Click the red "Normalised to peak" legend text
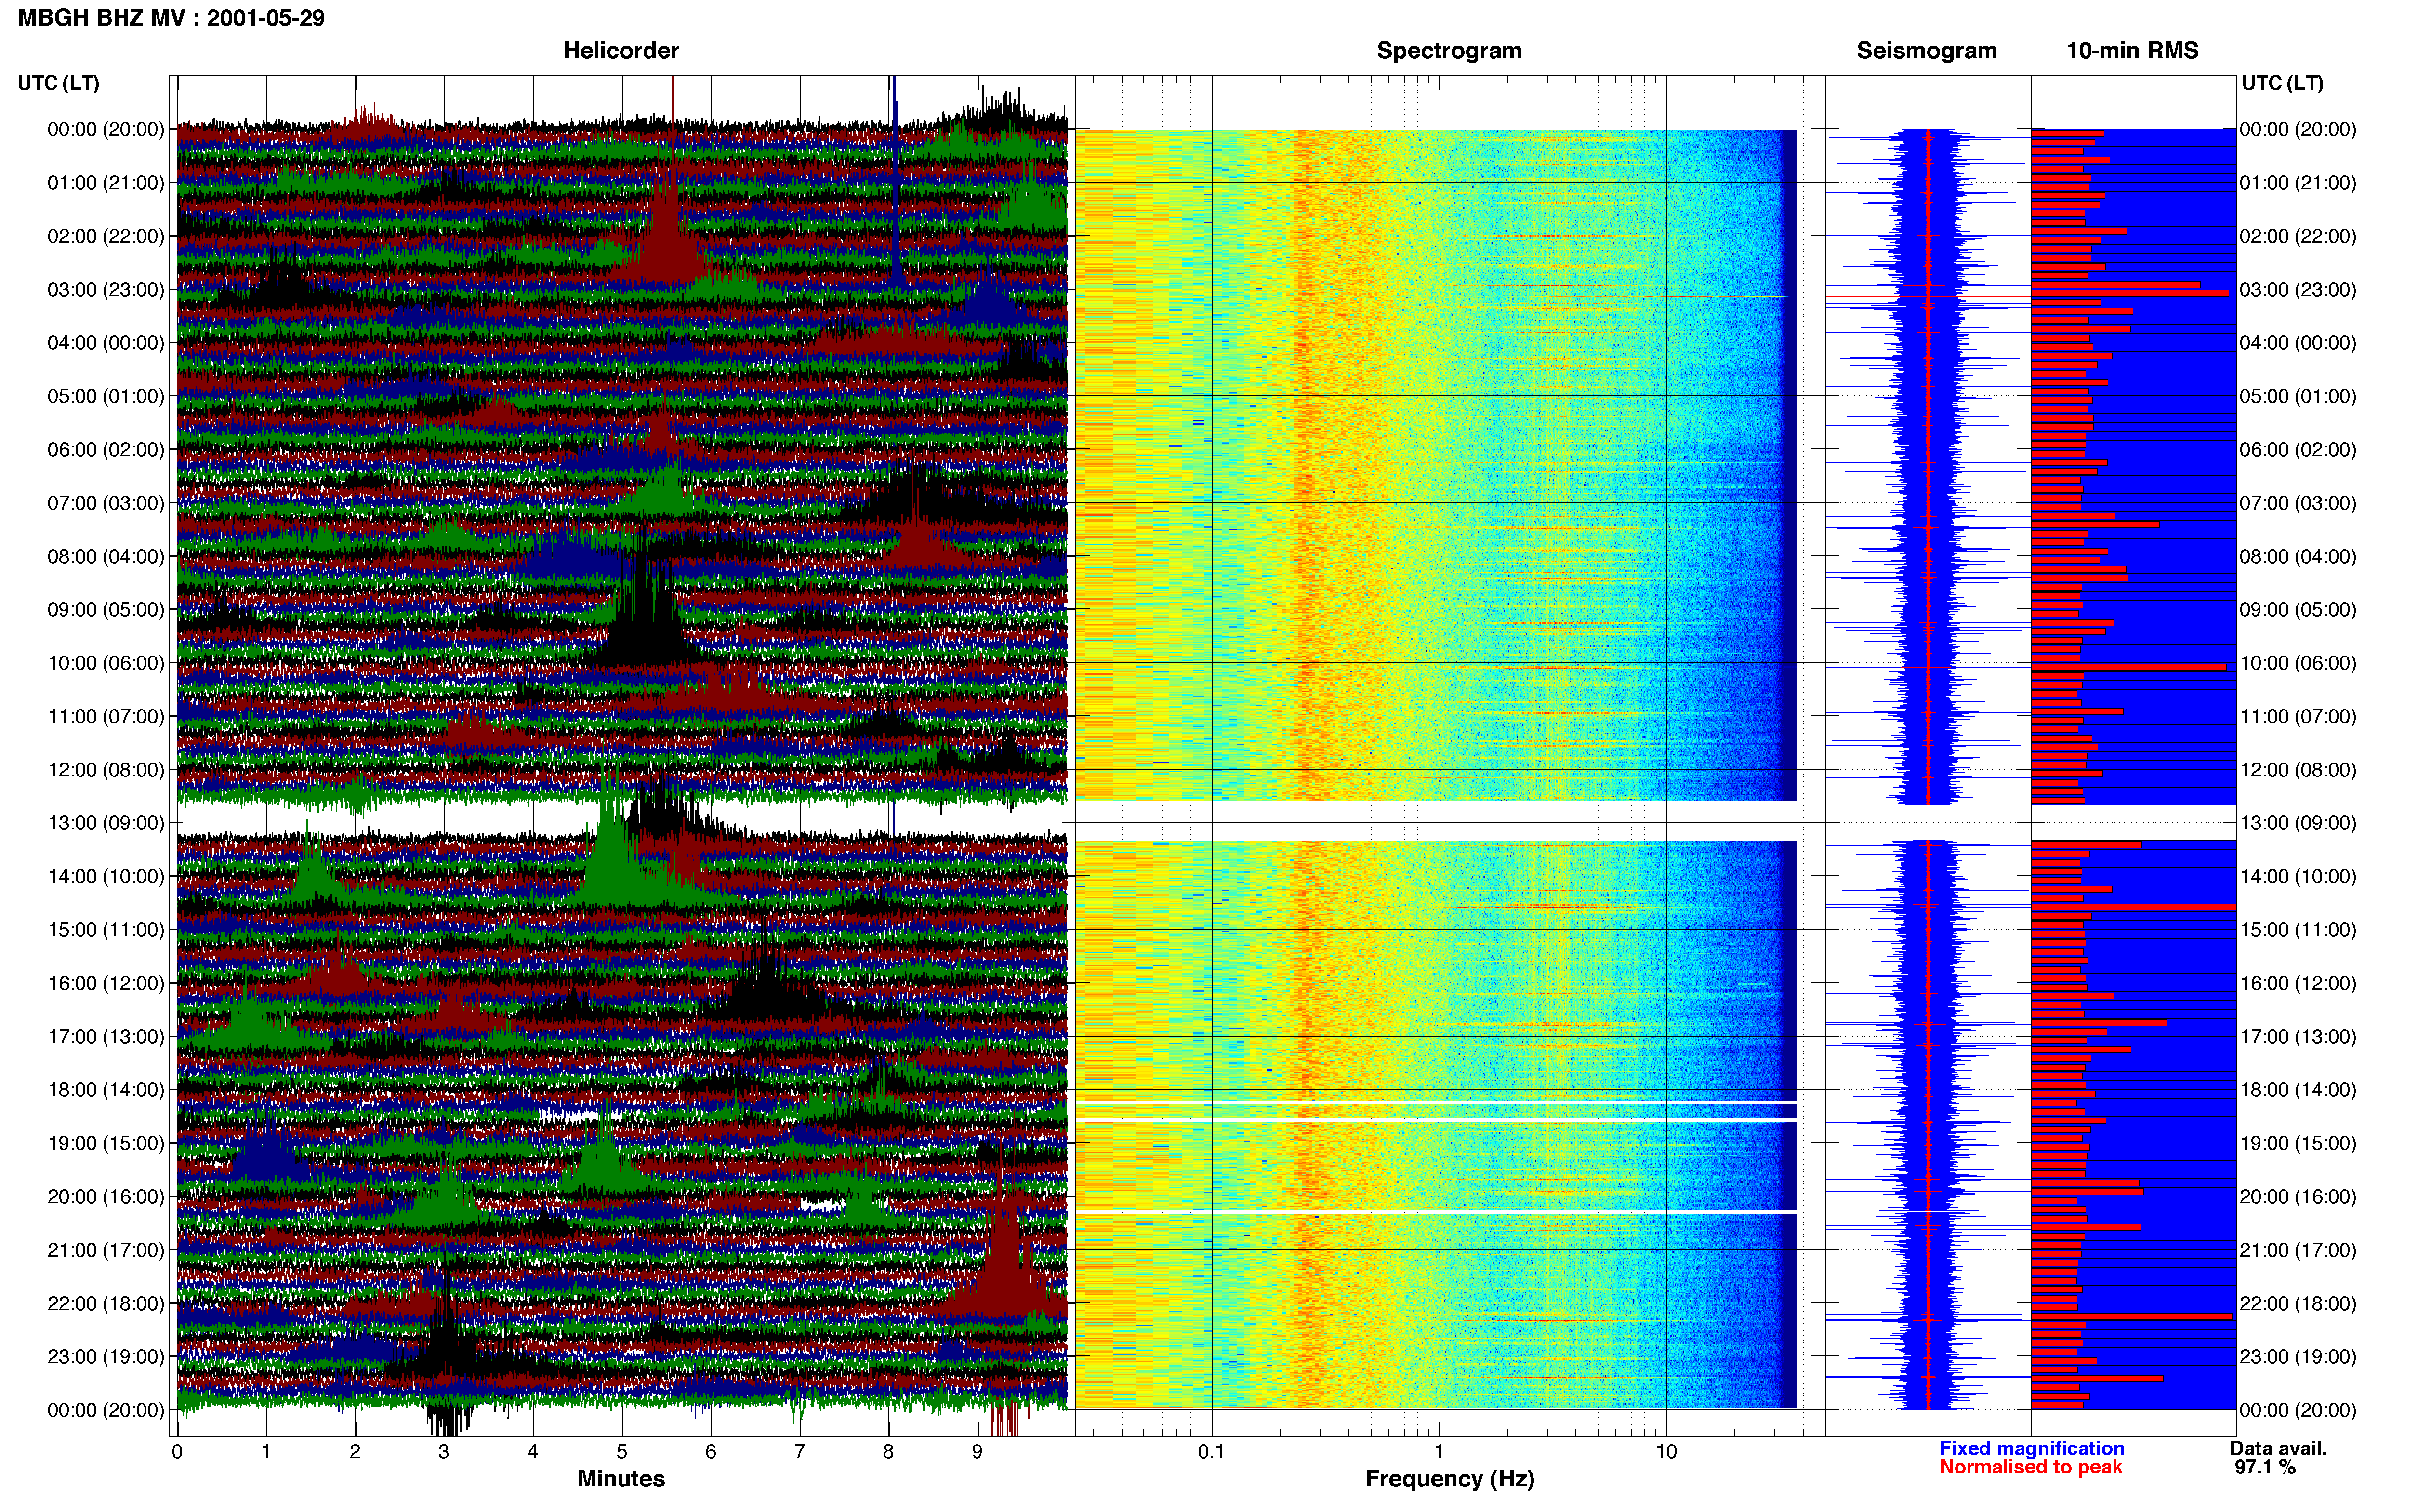 click(x=2030, y=1467)
